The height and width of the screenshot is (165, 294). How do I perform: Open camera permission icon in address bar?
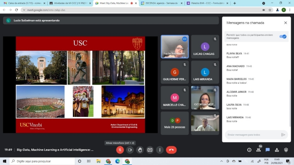pos(263,10)
